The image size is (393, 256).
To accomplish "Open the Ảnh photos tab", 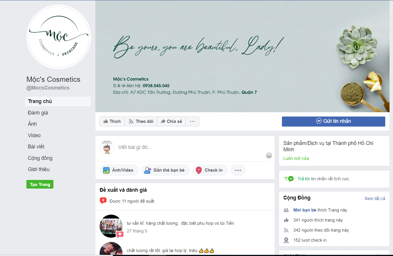I will [32, 124].
